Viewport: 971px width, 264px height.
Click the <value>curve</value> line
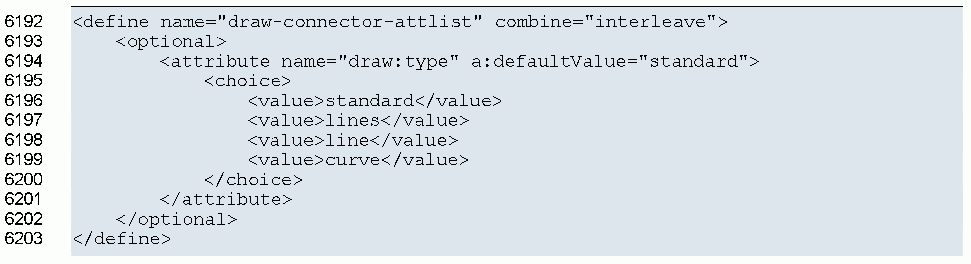(358, 160)
